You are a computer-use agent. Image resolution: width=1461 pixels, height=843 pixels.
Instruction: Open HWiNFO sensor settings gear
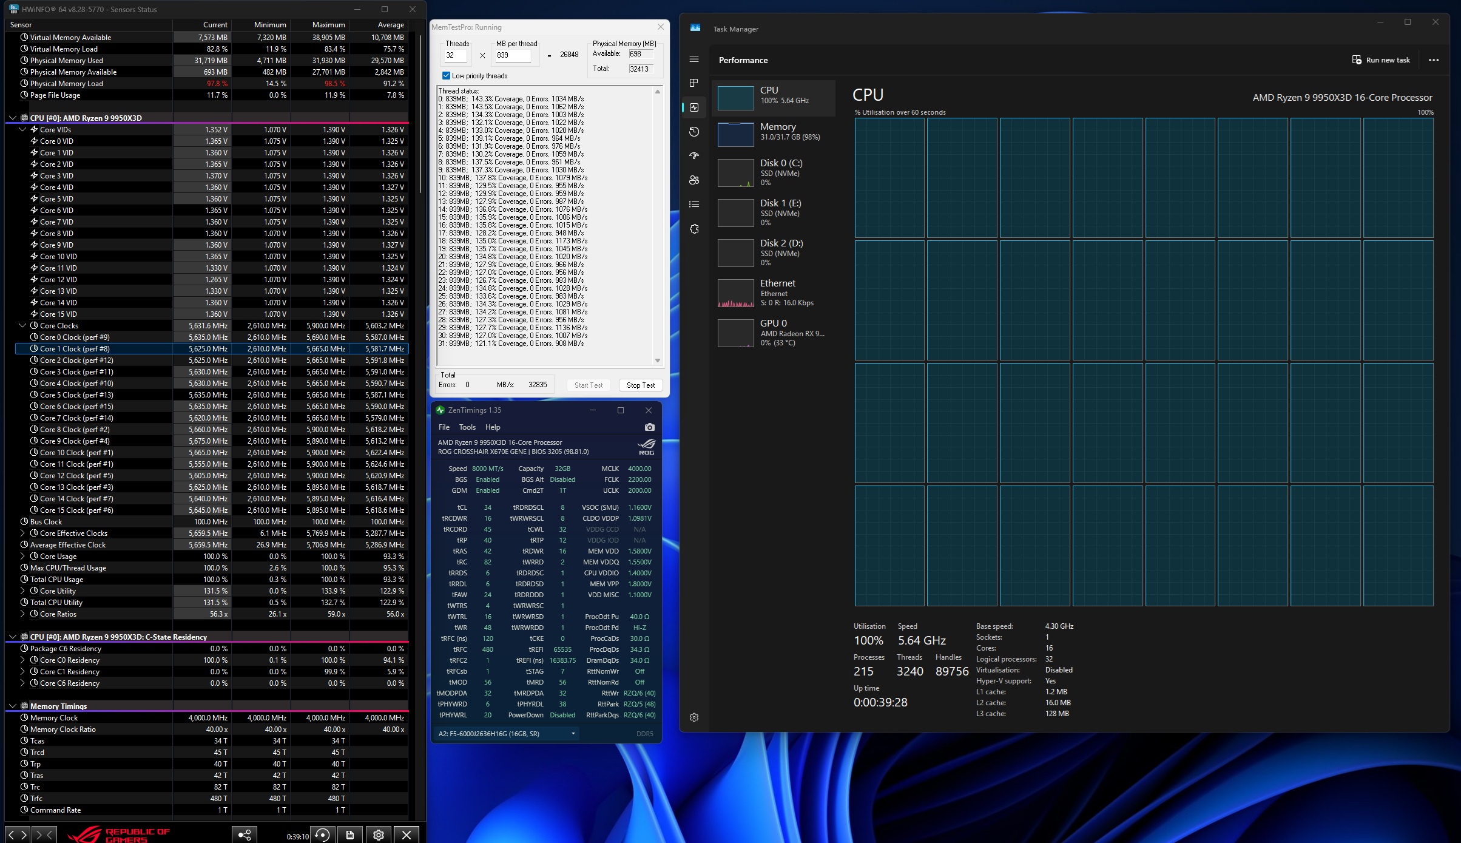[x=379, y=835]
